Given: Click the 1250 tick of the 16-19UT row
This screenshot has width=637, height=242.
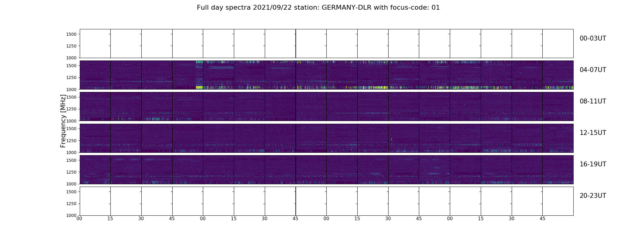Looking at the screenshot, I should tap(71, 172).
